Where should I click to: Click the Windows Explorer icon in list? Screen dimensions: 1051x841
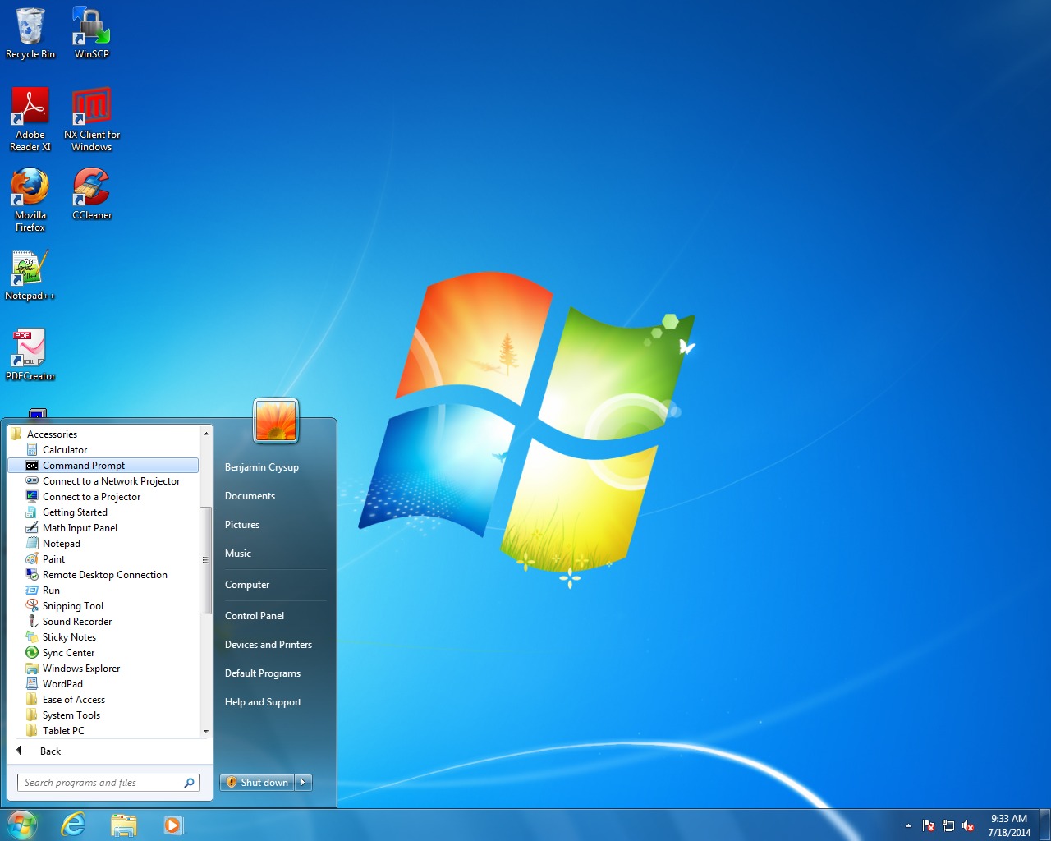click(32, 669)
